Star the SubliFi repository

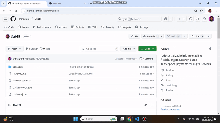pyautogui.click(x=197, y=36)
